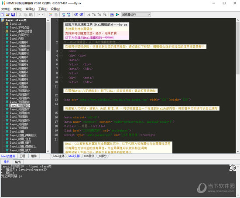Open the colorful grid color picker icon
240x198 pixels.
point(51,15)
